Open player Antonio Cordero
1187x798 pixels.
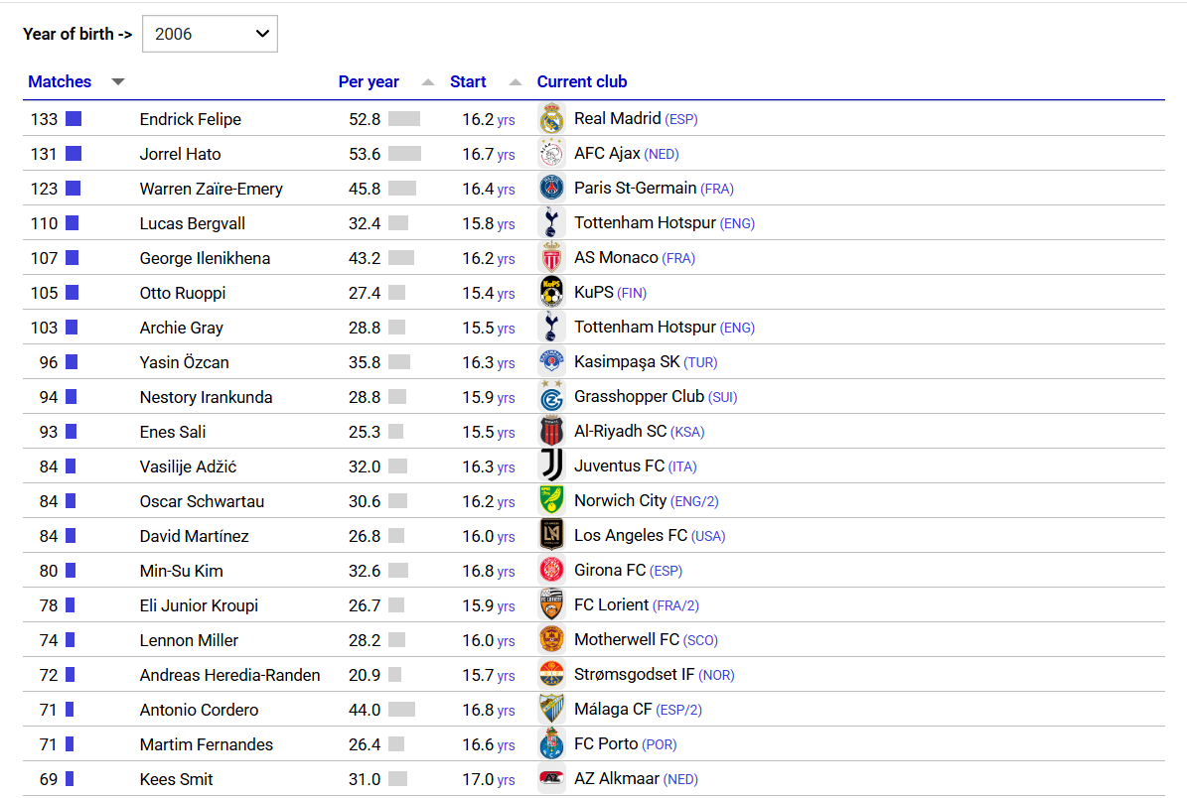199,711
